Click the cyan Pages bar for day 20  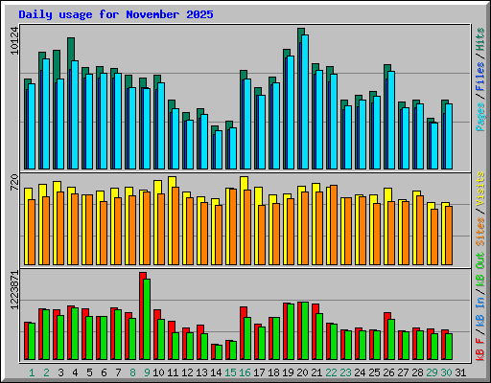(x=305, y=101)
